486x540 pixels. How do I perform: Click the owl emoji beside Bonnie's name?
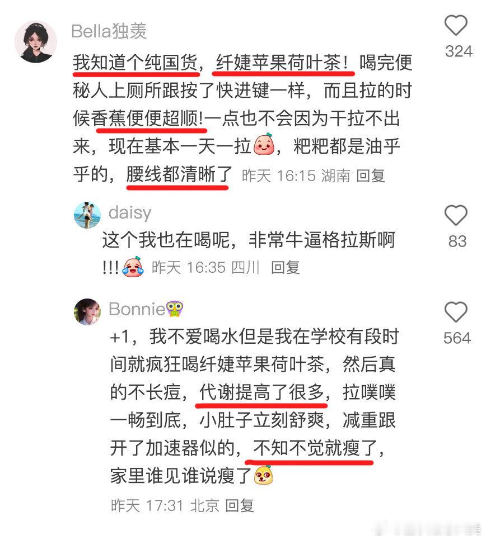(175, 309)
